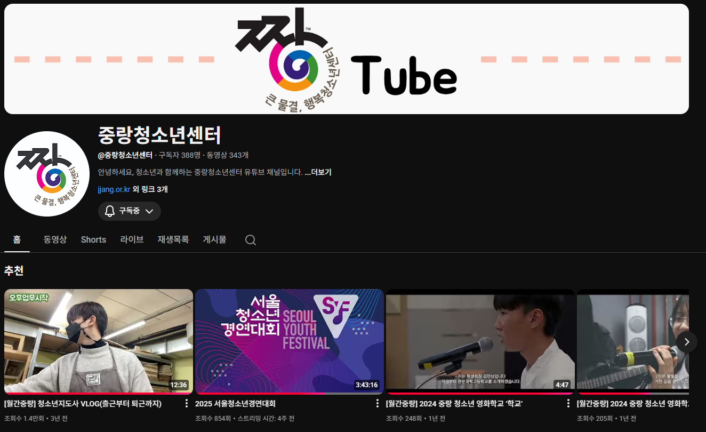Go to the 라이브 tab
The height and width of the screenshot is (432, 706).
[x=132, y=239]
